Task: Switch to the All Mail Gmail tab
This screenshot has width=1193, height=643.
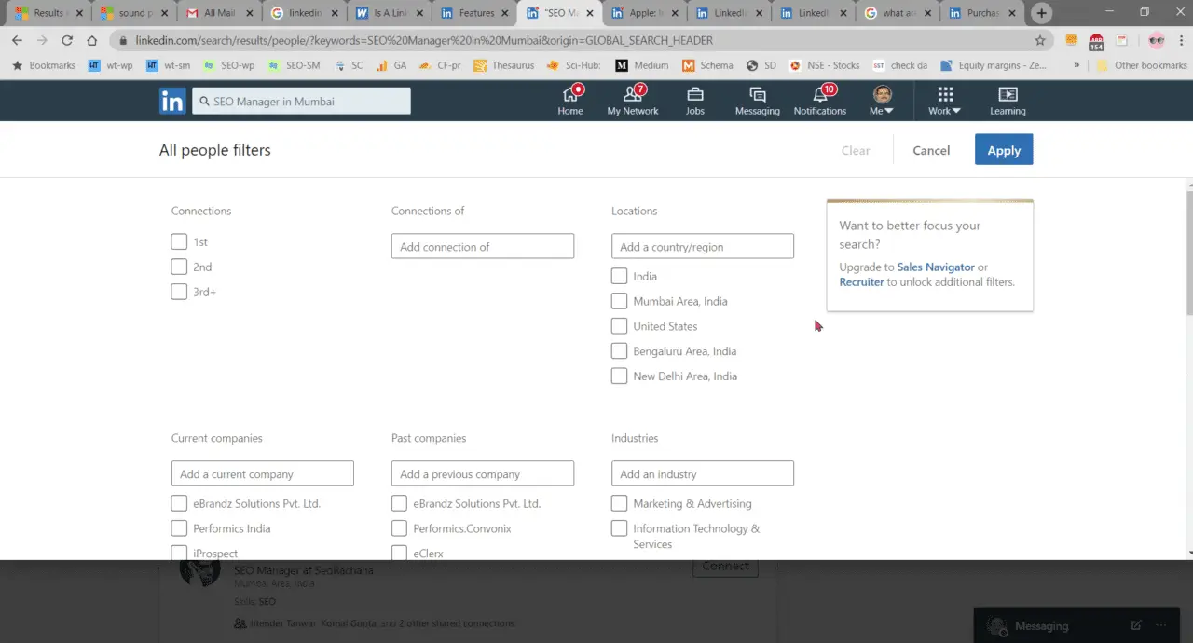Action: pos(219,13)
